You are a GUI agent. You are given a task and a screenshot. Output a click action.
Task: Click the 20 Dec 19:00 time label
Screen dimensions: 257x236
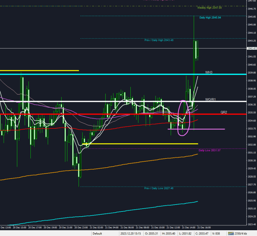pos(50,228)
